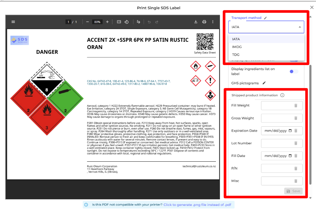
Task: Download the SDS label PDF
Action: tap(196, 22)
